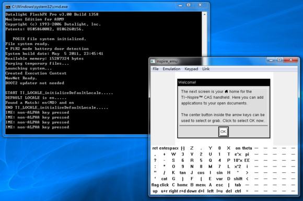Viewport: 303px width, 201px height.
Task: Open the Keypad menu
Action: (191, 69)
